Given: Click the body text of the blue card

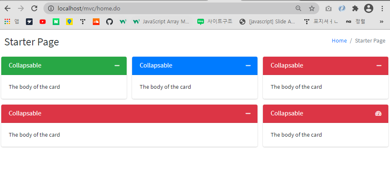Looking at the screenshot, I should point(165,87).
